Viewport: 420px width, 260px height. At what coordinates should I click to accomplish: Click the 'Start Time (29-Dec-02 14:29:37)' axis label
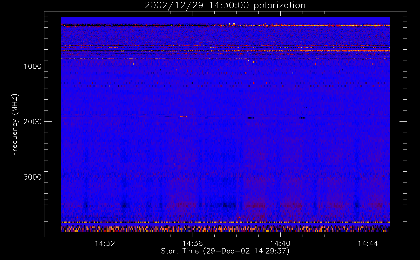click(225, 251)
